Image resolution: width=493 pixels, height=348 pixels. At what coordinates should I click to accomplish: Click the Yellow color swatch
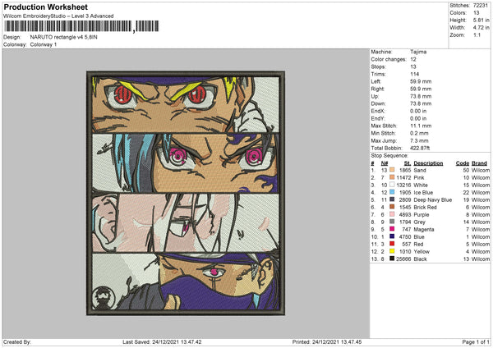(392, 251)
